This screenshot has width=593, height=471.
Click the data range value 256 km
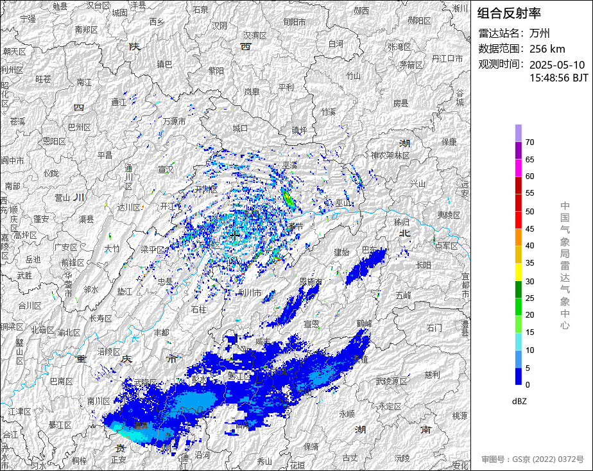point(547,49)
